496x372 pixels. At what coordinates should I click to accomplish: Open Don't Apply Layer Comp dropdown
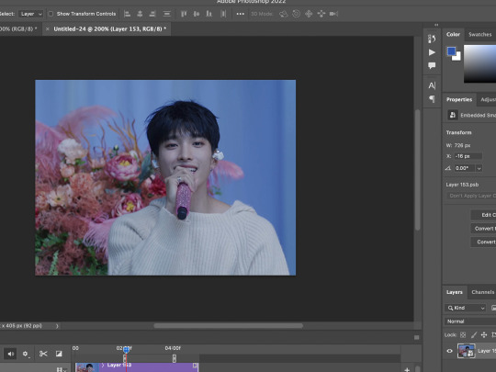(x=471, y=196)
